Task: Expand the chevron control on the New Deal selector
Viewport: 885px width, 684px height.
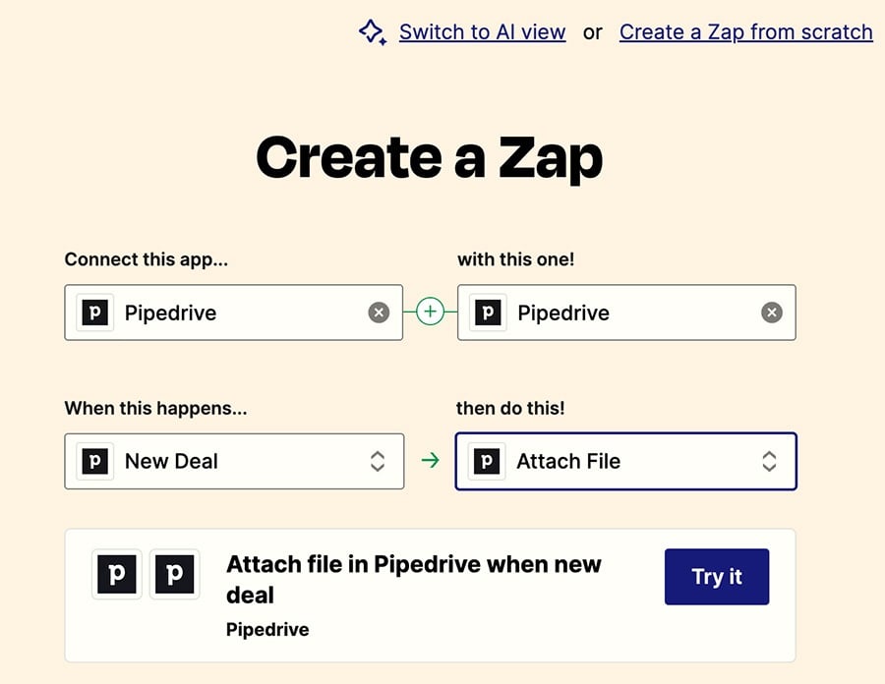Action: pyautogui.click(x=378, y=461)
